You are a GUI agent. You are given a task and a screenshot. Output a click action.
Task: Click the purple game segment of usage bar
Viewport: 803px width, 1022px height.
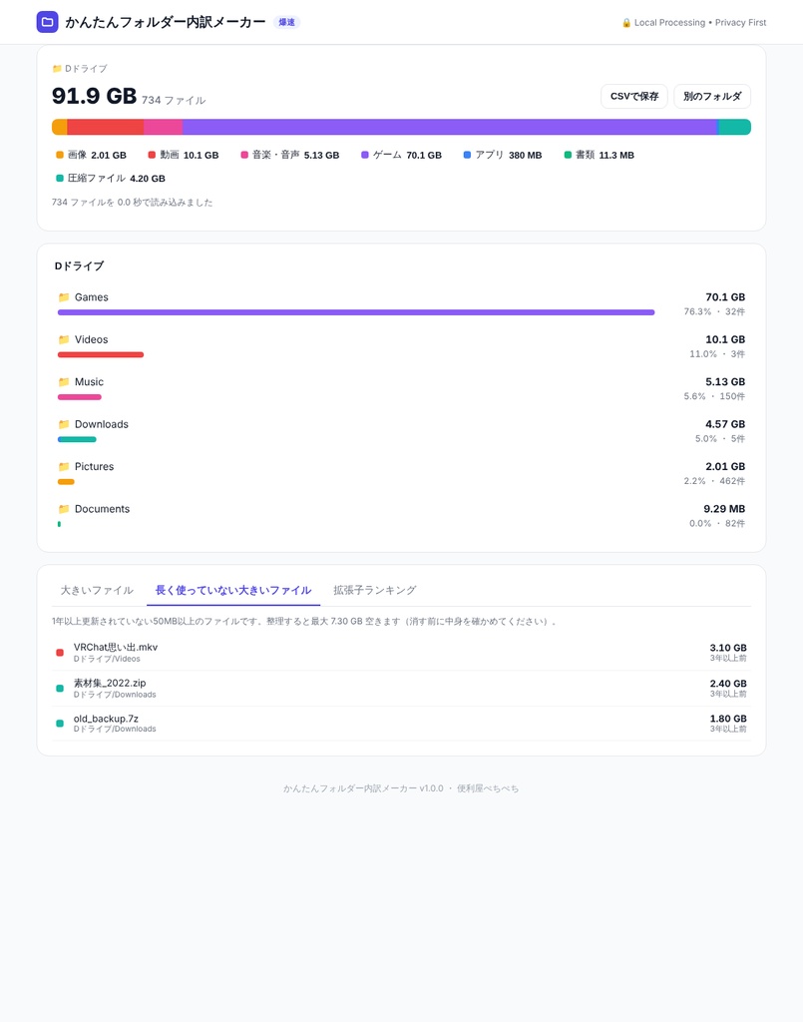(x=449, y=127)
